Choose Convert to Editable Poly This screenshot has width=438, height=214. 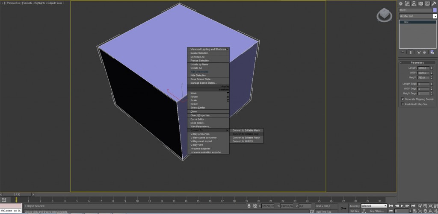(x=246, y=134)
